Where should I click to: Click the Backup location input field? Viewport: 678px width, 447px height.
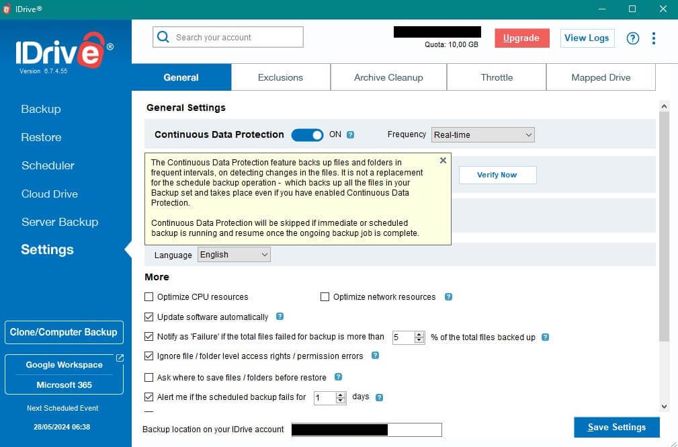pyautogui.click(x=367, y=430)
